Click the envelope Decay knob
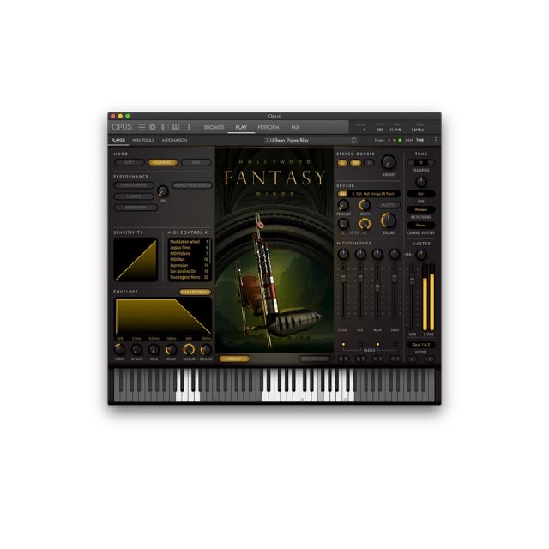Viewport: 549px width, 549px height. pyautogui.click(x=172, y=349)
